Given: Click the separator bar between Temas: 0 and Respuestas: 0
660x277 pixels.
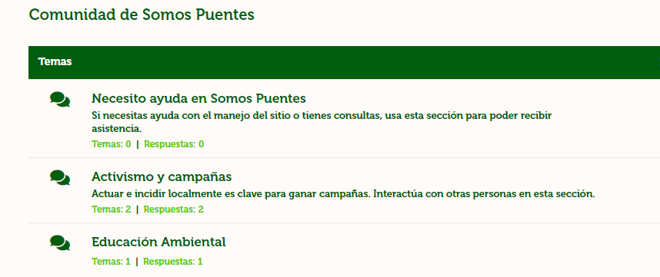Looking at the screenshot, I should point(137,144).
